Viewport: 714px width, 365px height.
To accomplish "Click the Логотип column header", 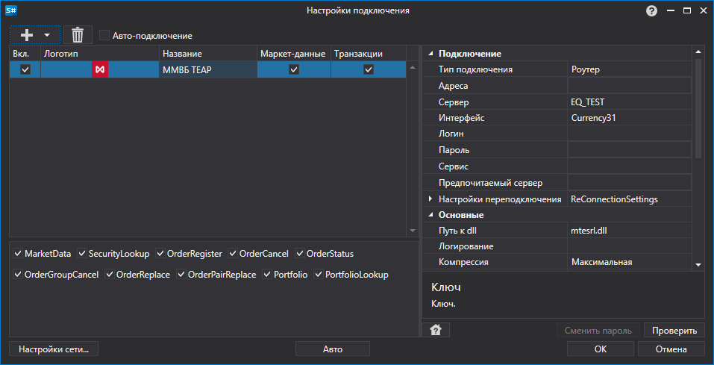I will point(100,54).
